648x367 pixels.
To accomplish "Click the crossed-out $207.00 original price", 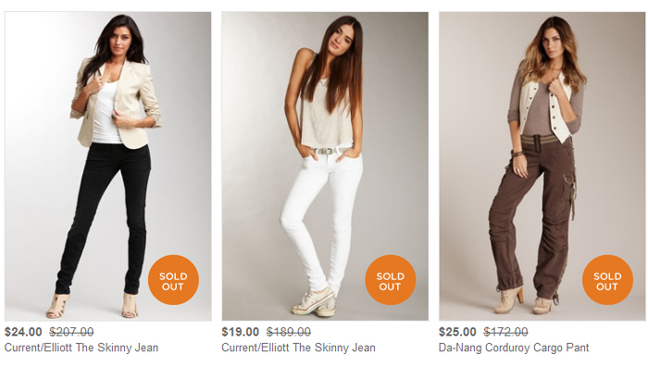I will (72, 332).
